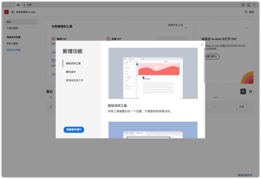Open the Help question mark icon

(x=243, y=5)
